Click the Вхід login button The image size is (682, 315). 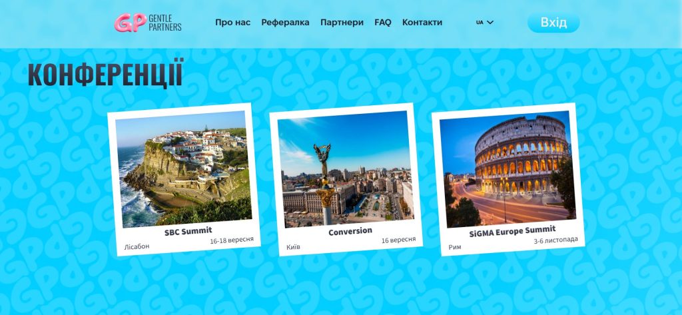553,23
